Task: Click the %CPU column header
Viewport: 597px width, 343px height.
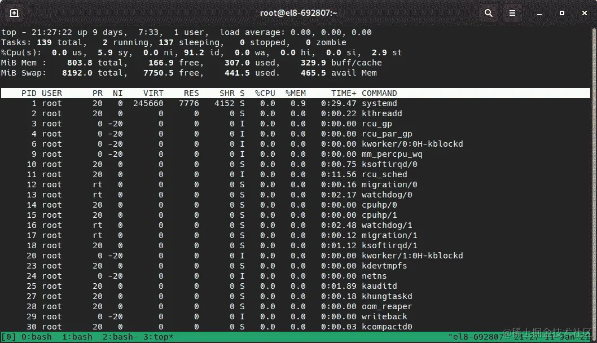Action: click(265, 93)
